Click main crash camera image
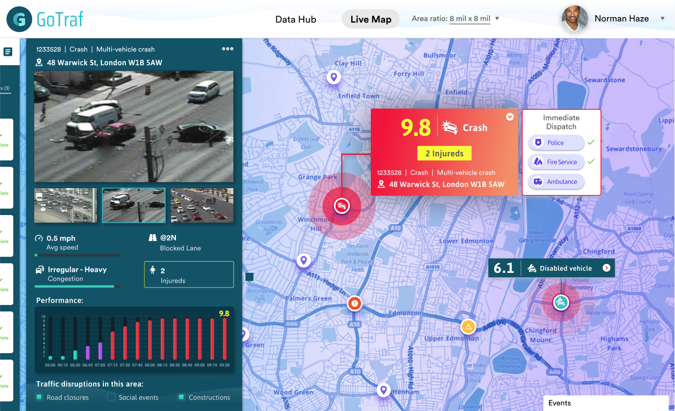Screen dimensions: 675x411 point(134,126)
